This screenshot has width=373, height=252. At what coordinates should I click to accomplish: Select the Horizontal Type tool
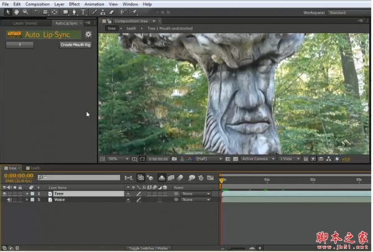83,12
